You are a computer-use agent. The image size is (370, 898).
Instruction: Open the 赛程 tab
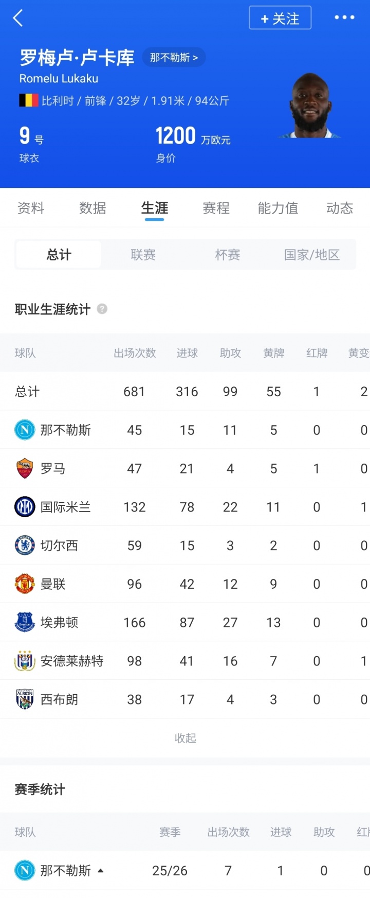(x=216, y=208)
